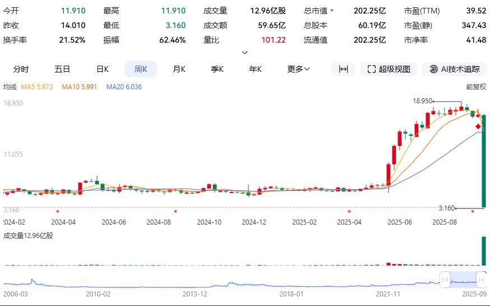Click the orange event dot near 2024-08
Screen dimensions: 490x306
(175, 212)
